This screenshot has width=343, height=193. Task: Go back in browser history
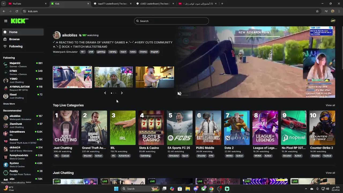[x=4, y=11]
